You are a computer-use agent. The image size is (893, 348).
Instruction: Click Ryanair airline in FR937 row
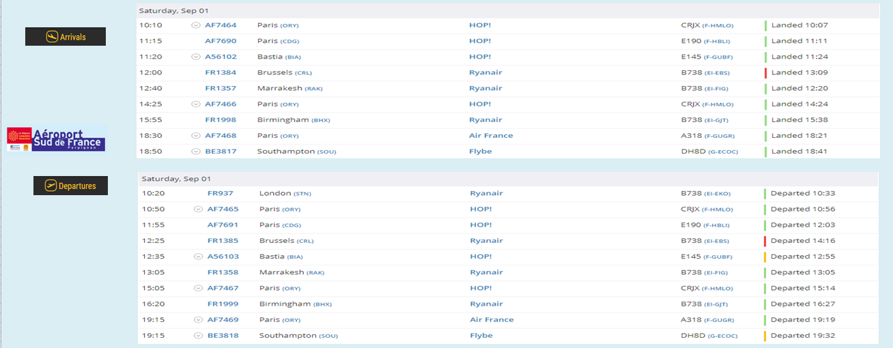click(x=486, y=193)
